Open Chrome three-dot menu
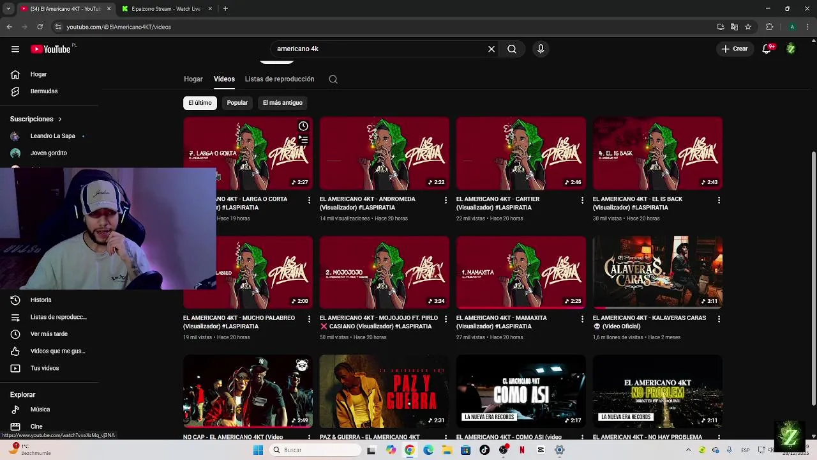 807,27
